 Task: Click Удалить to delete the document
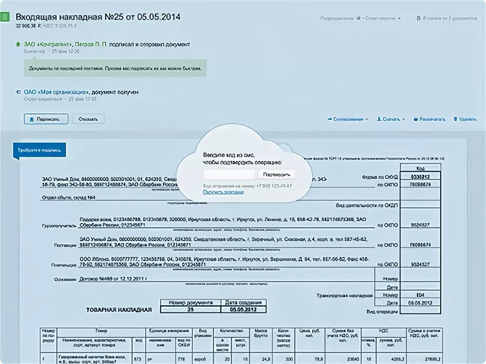tap(465, 119)
